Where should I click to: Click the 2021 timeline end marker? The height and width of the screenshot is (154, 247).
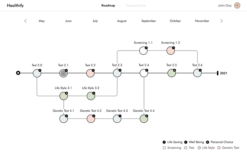coord(217,73)
